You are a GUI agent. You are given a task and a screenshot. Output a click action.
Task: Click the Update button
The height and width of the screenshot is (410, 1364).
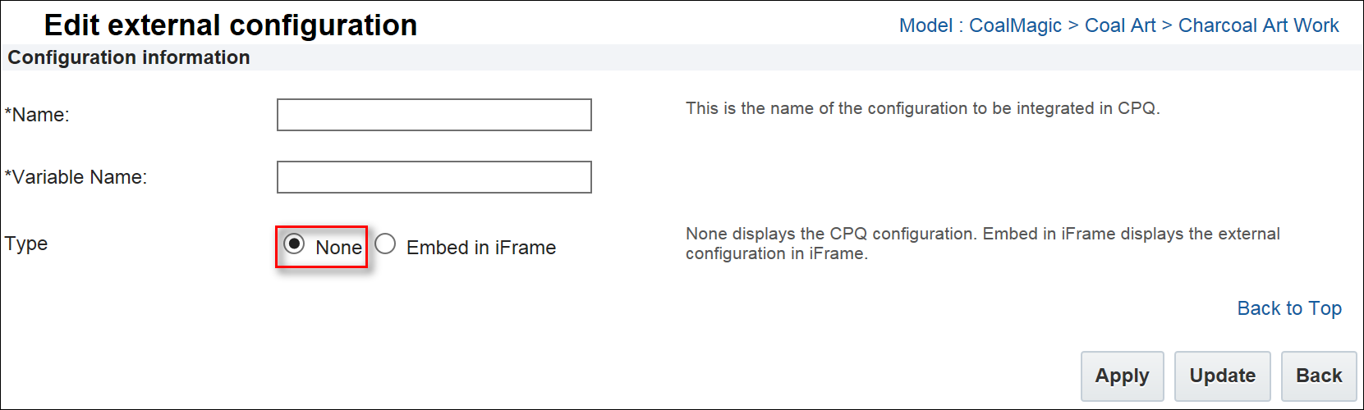[x=1222, y=376]
